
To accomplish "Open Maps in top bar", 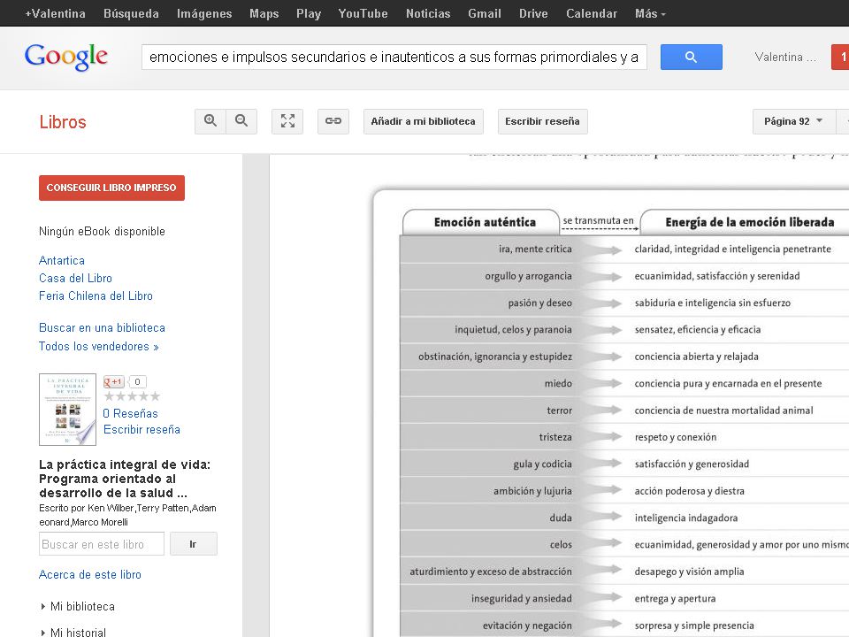I will (264, 13).
